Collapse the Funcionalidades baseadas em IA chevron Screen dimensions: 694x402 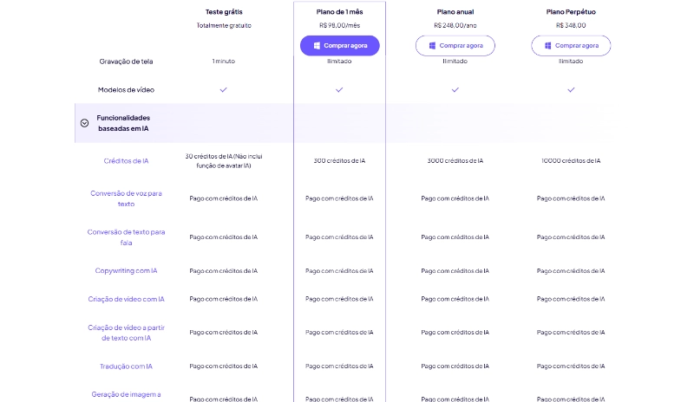(84, 123)
